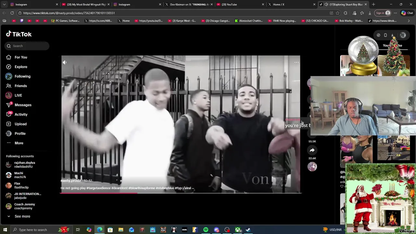The width and height of the screenshot is (416, 234).
Task: Open a new browser tab
Action: pos(373,5)
